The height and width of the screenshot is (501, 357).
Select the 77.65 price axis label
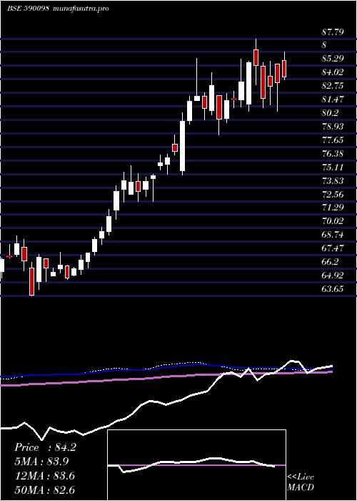(x=333, y=140)
